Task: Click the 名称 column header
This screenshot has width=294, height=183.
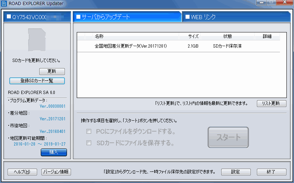Action: point(136,36)
